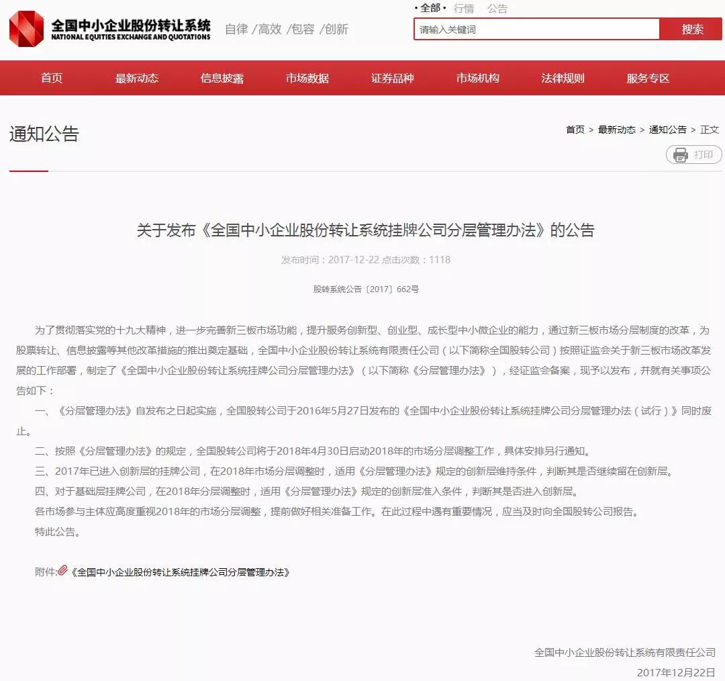Click the publish date 2017-12-22 line

pos(366,259)
